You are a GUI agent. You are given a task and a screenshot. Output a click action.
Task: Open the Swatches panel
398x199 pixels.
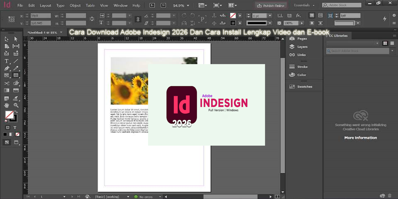[301, 86]
